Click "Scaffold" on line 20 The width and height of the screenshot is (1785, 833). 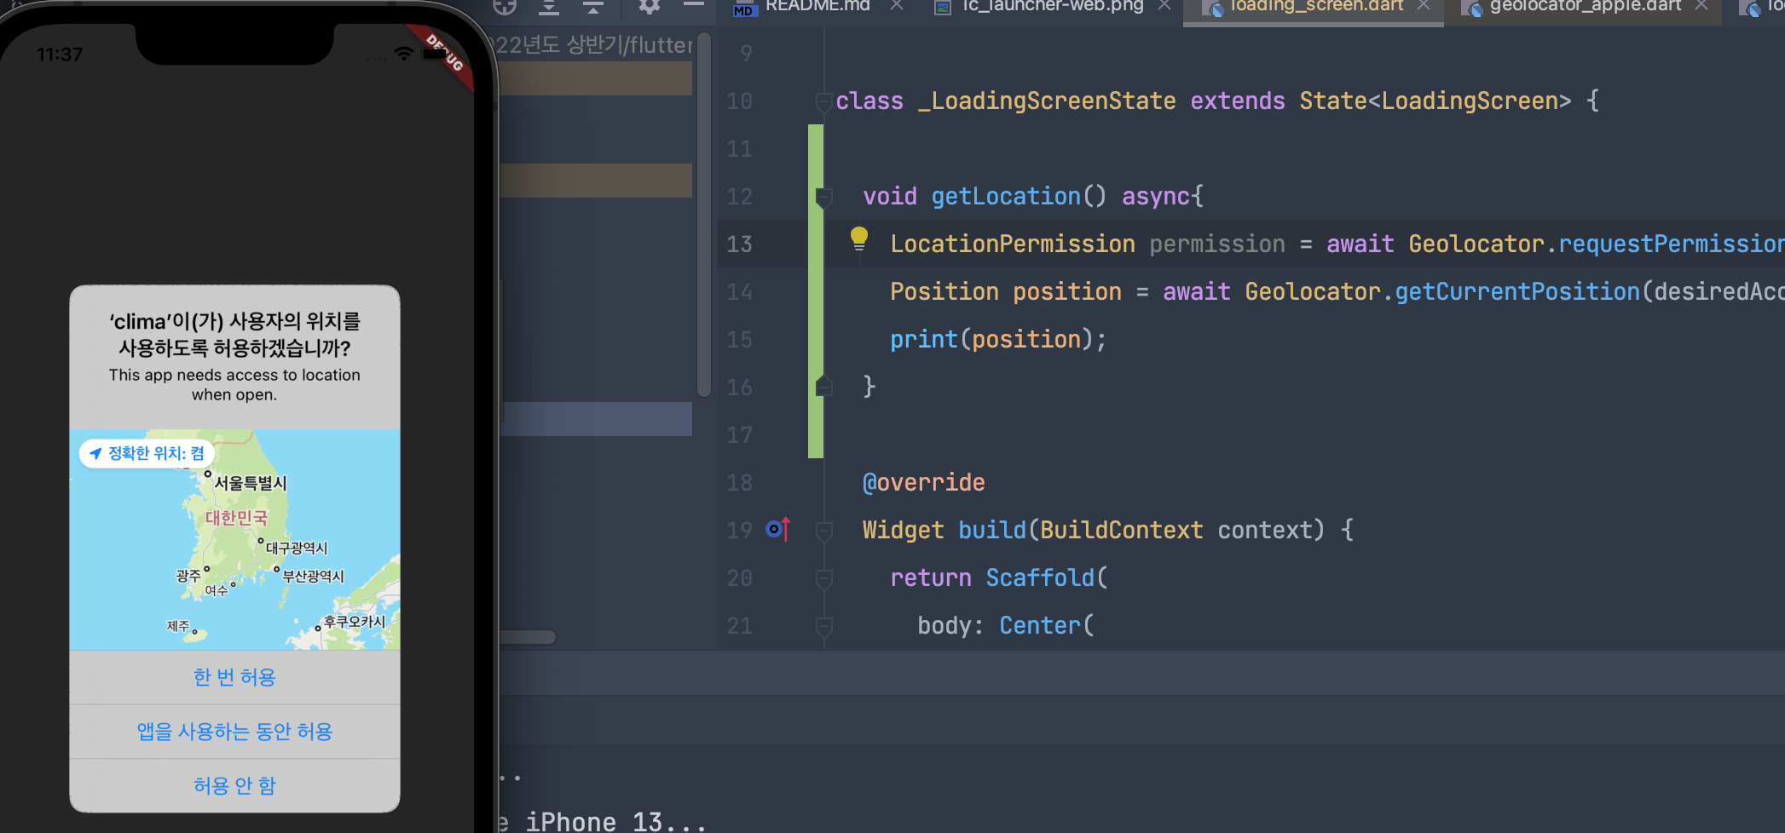pos(1040,578)
